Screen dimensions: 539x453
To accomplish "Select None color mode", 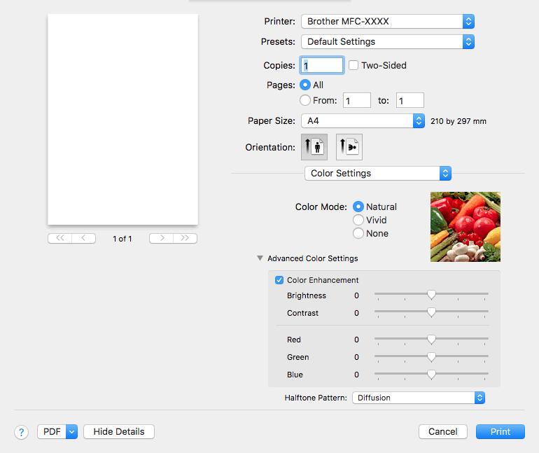I will click(x=358, y=233).
